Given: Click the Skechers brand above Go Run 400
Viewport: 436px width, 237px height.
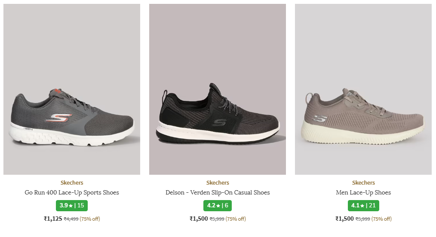Looking at the screenshot, I should point(72,183).
